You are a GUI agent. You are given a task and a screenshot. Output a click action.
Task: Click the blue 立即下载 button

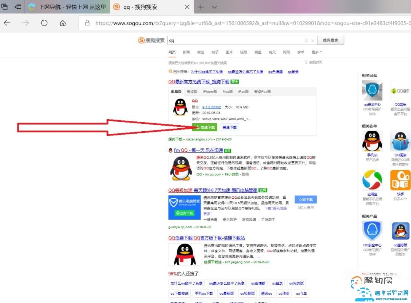(306, 199)
